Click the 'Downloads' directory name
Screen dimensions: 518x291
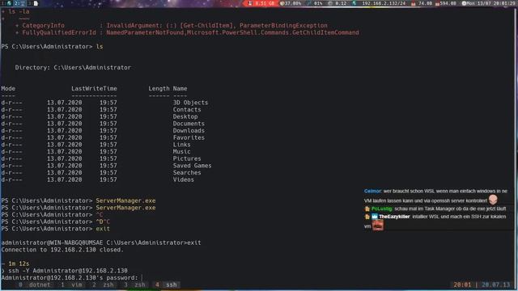tap(189, 130)
